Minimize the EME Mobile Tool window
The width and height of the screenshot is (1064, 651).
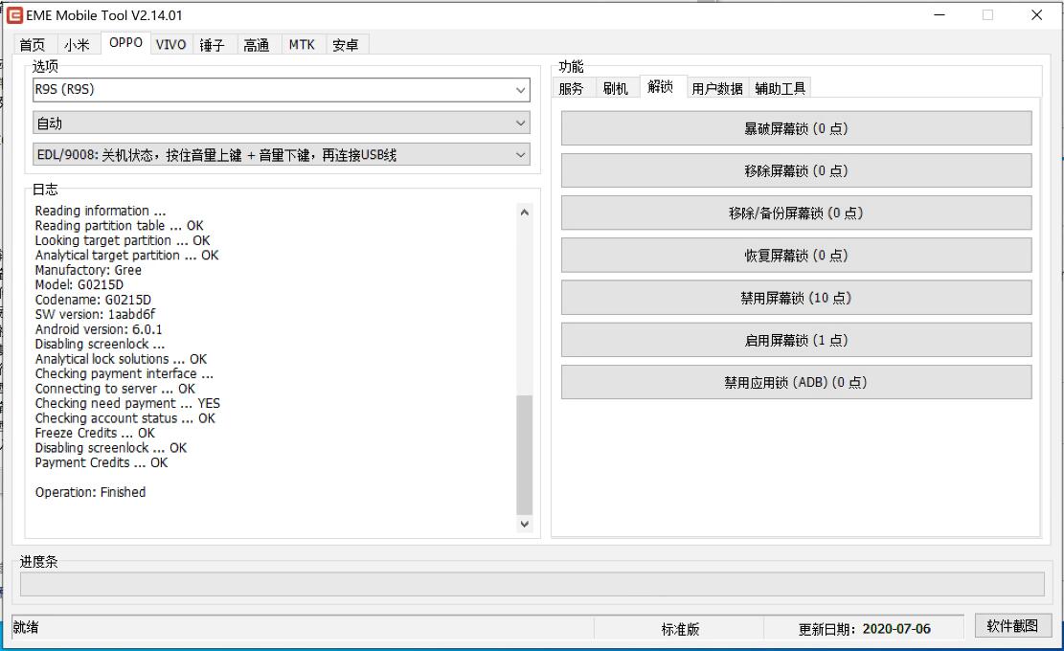click(x=939, y=15)
